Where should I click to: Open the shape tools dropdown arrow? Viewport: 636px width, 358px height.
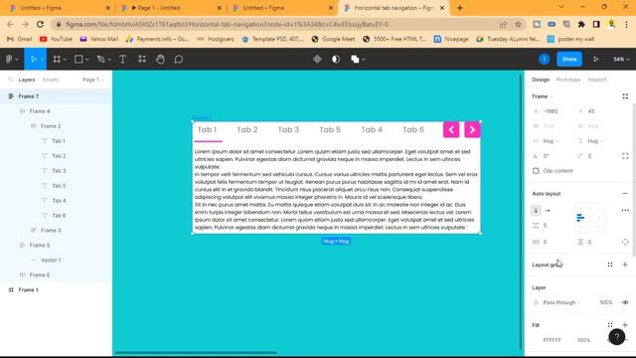pos(86,60)
